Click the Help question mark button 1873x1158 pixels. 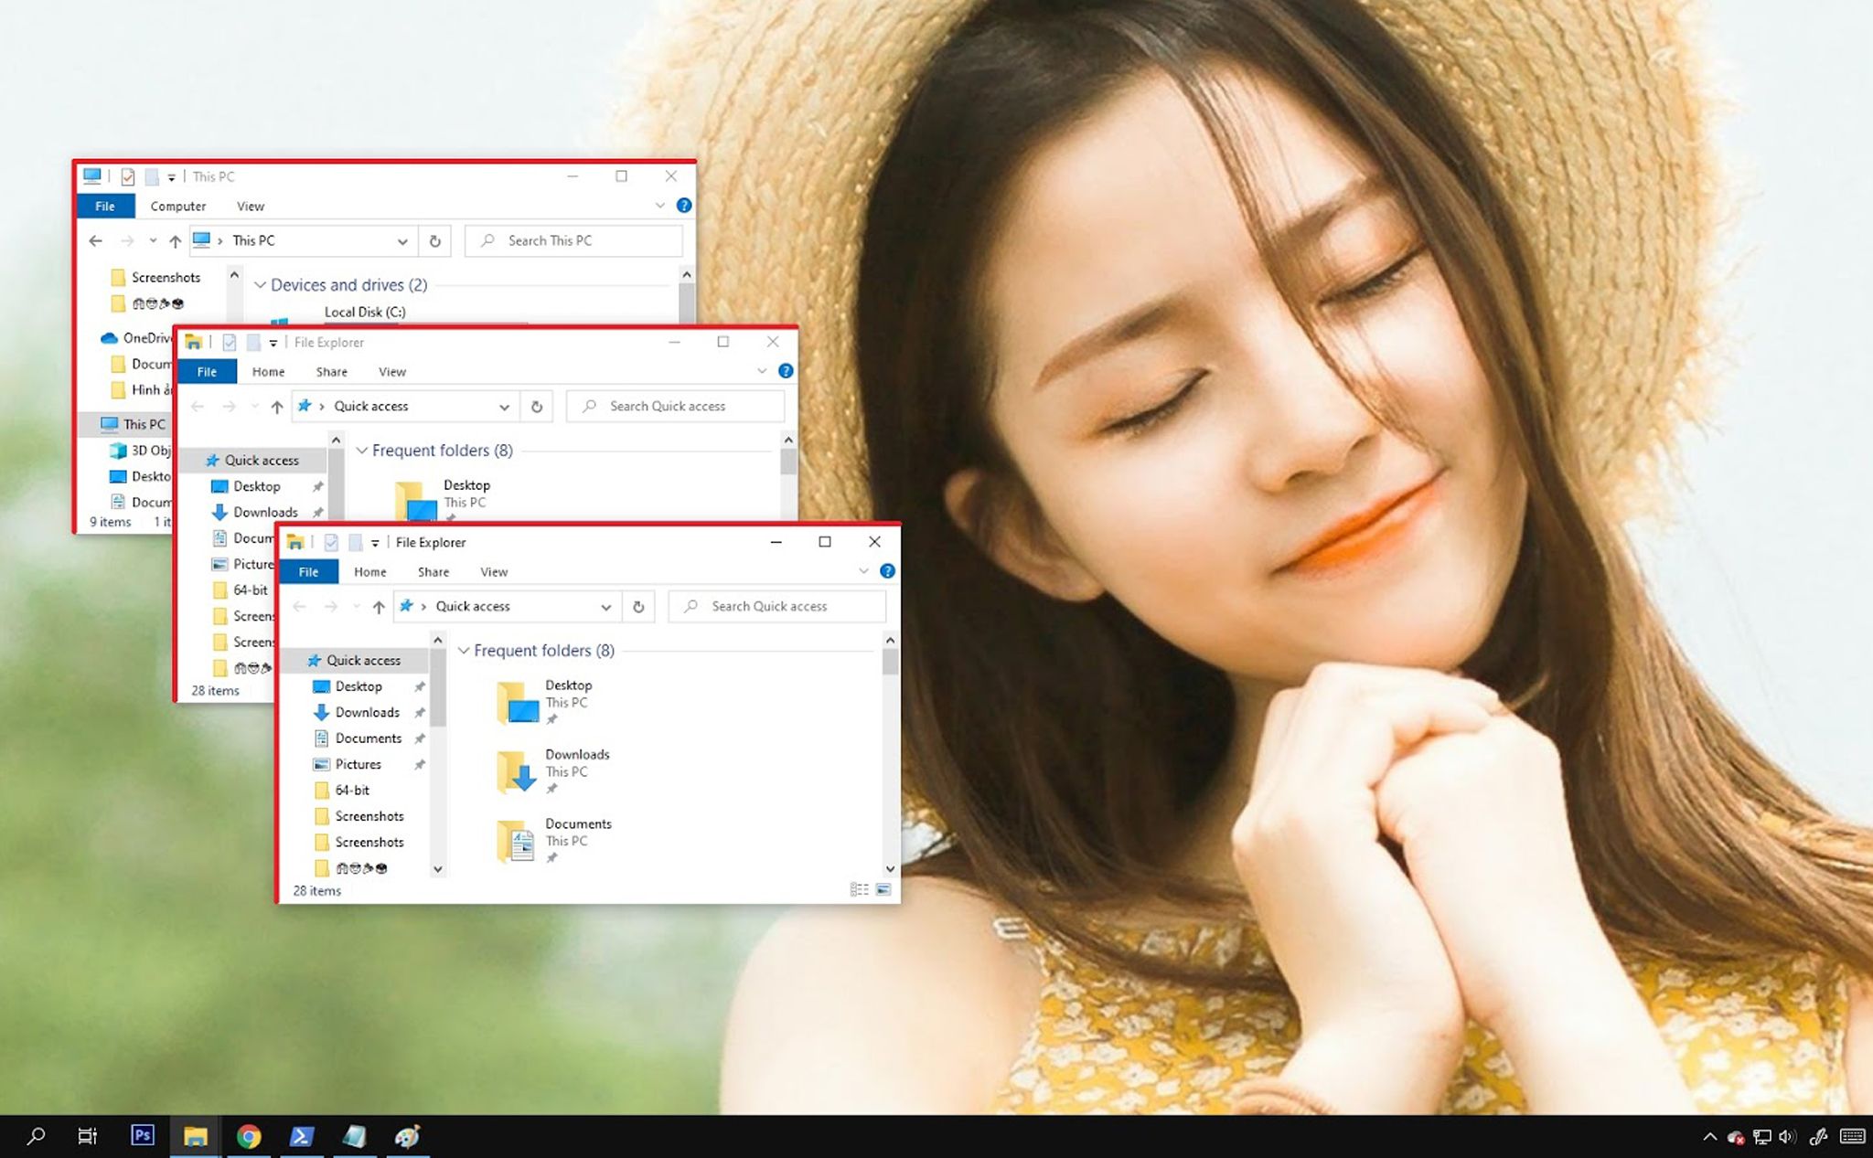(886, 571)
